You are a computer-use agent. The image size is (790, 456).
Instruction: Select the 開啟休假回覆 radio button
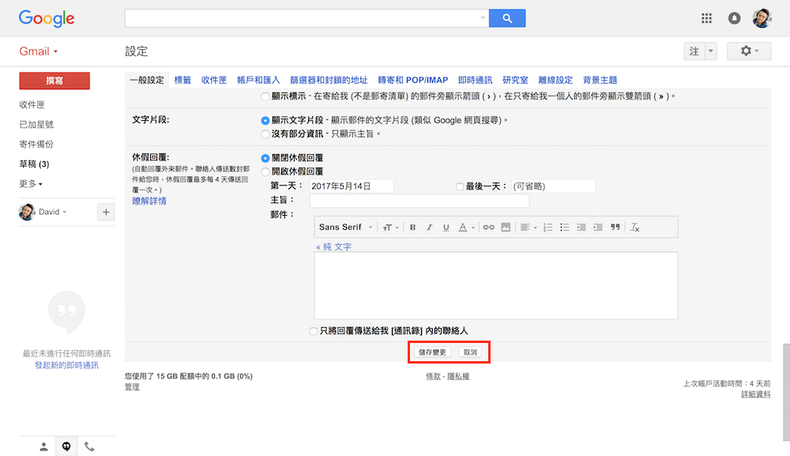(x=265, y=171)
